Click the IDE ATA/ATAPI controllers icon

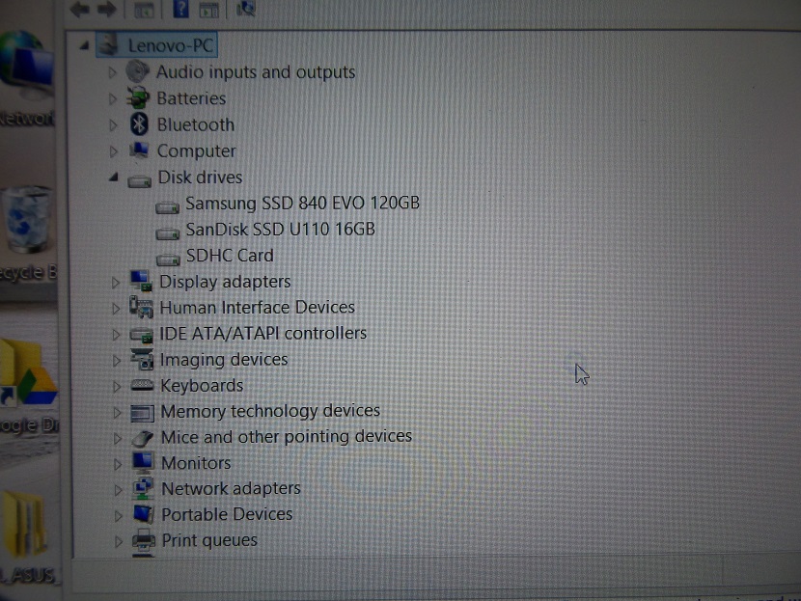[142, 336]
